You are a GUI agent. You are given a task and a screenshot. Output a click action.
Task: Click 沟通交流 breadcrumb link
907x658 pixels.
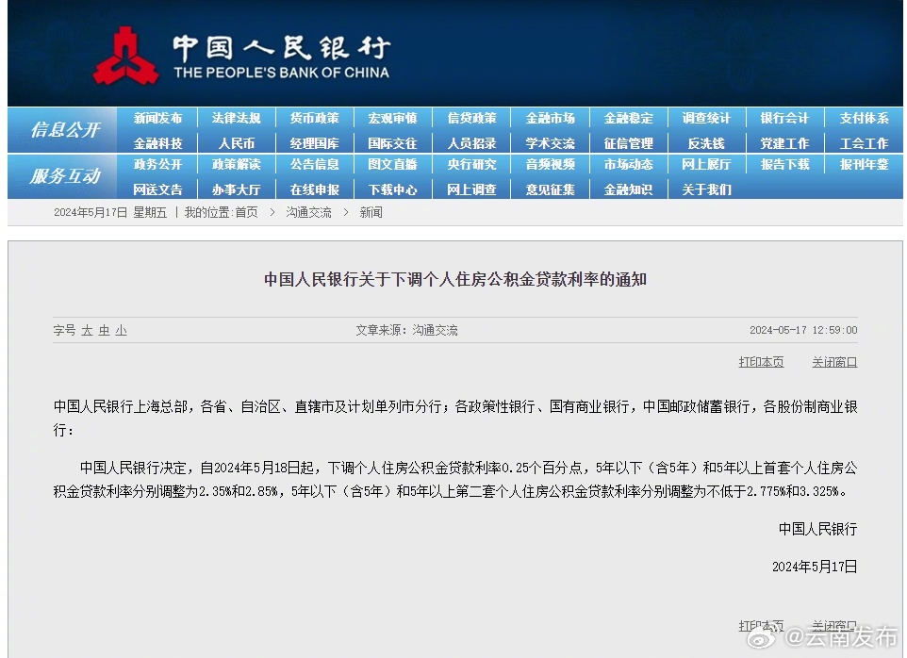(x=308, y=212)
